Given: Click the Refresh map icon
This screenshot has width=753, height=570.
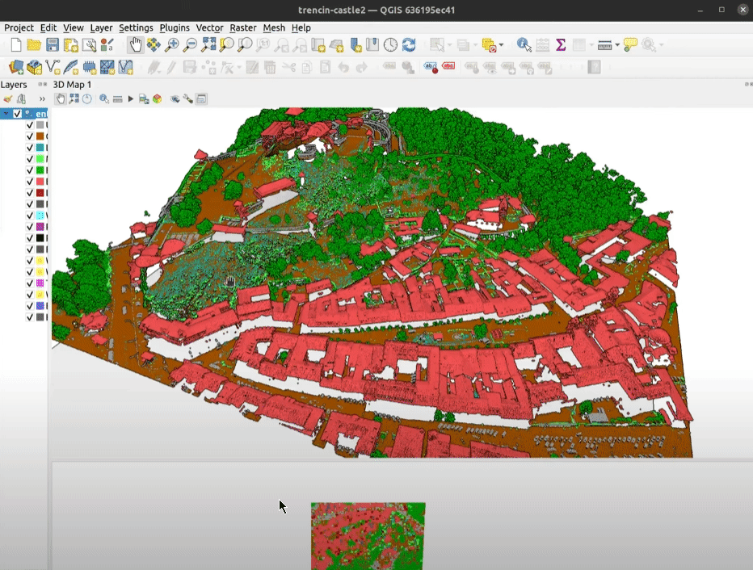Looking at the screenshot, I should pos(409,45).
